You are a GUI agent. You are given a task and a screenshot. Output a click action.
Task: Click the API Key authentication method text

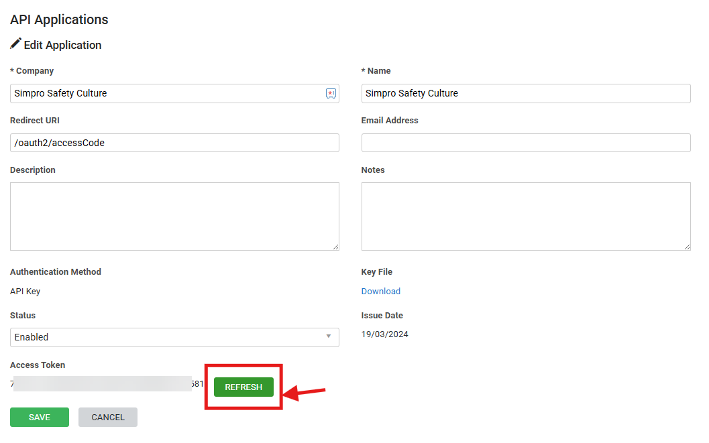coord(25,292)
